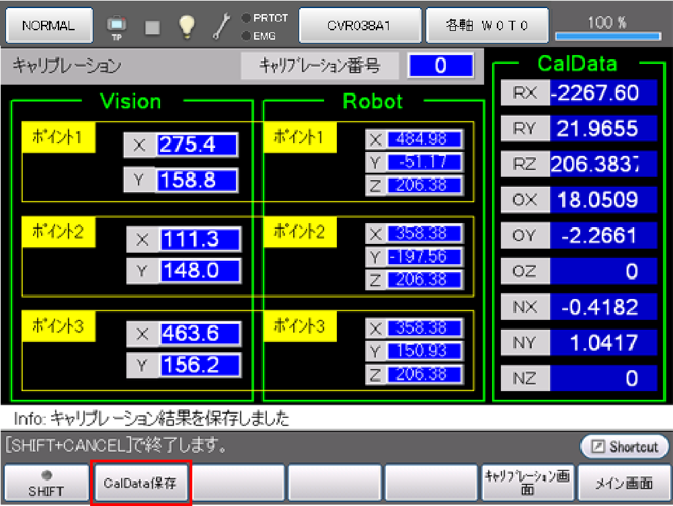Click the PRTCT indicator light
673x506 pixels.
click(246, 18)
